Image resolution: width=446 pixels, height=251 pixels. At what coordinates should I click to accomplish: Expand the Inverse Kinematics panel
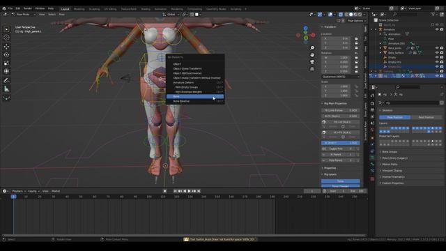pos(393,177)
